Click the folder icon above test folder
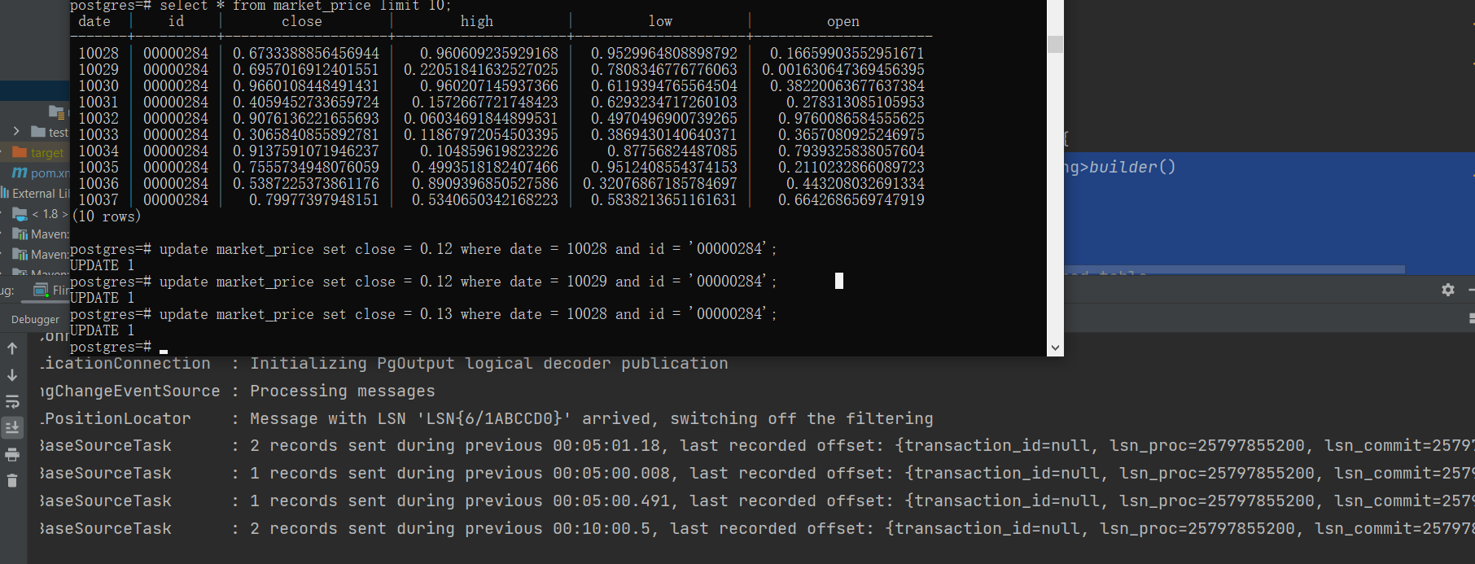Viewport: 1475px width, 564px height. pos(55,111)
